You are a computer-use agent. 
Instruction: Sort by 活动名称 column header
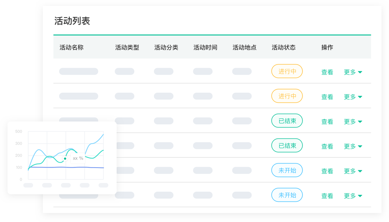71,47
